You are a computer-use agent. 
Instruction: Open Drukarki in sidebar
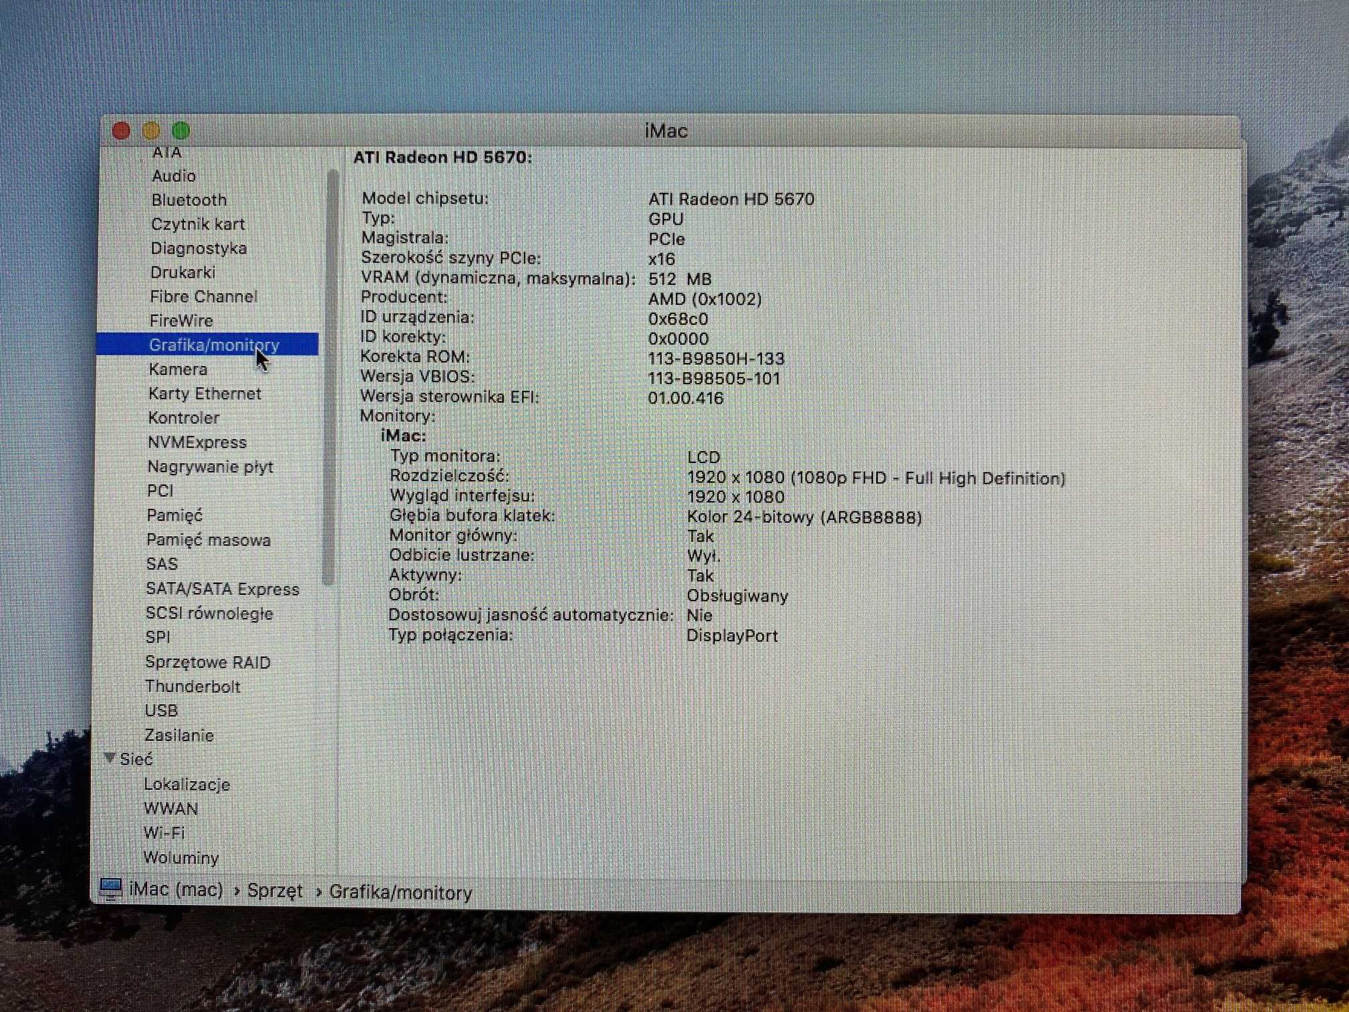[x=183, y=272]
